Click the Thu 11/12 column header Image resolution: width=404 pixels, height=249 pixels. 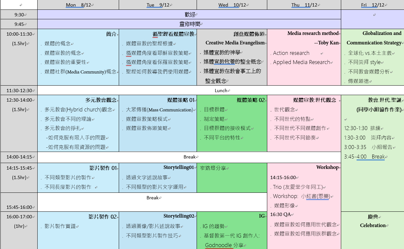click(x=304, y=5)
